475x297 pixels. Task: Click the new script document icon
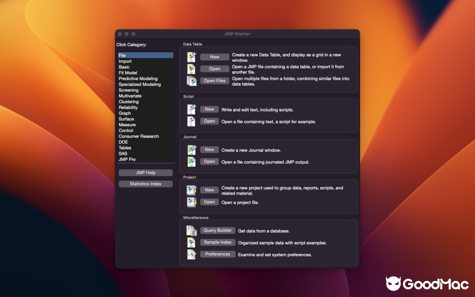pos(191,109)
